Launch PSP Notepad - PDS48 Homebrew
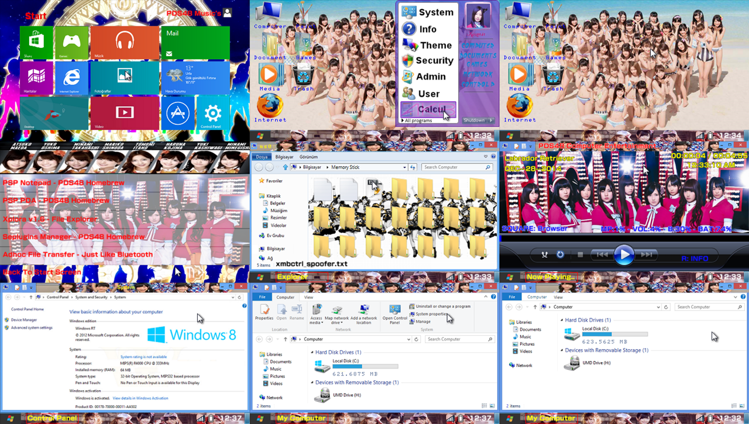Image resolution: width=749 pixels, height=424 pixels. [x=63, y=182]
